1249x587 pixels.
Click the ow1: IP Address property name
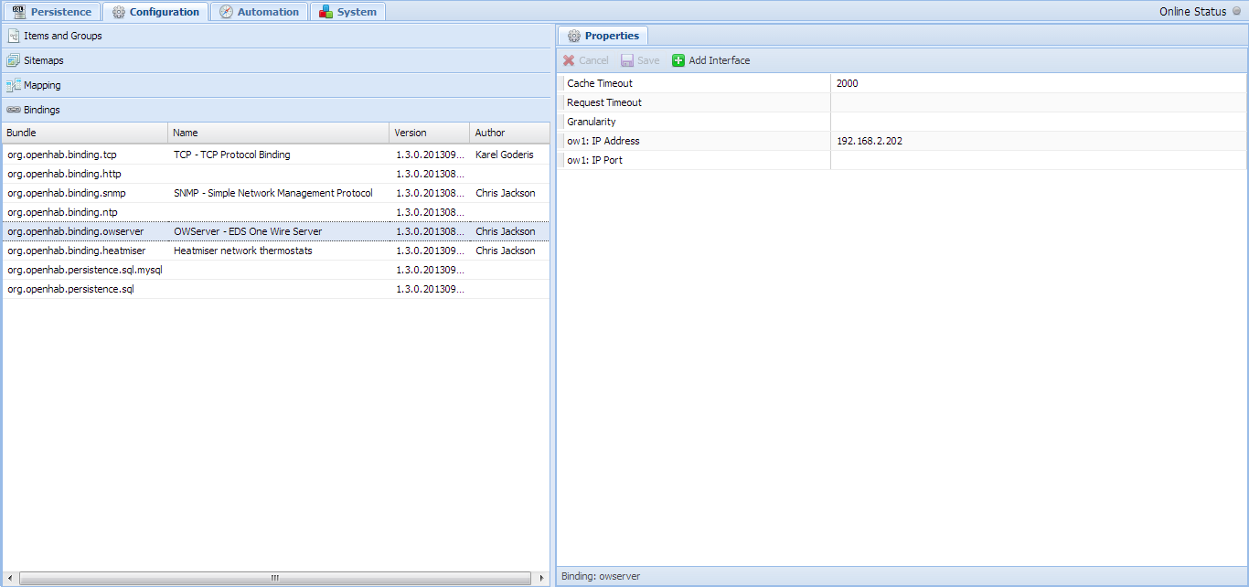coord(603,141)
